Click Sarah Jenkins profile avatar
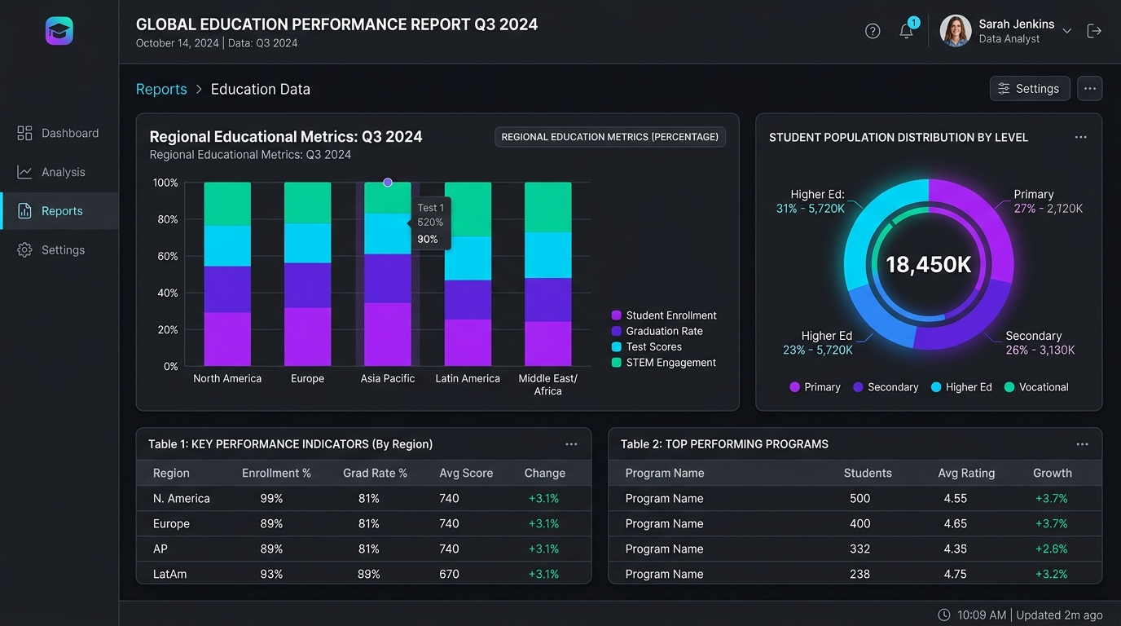The height and width of the screenshot is (626, 1121). point(956,31)
